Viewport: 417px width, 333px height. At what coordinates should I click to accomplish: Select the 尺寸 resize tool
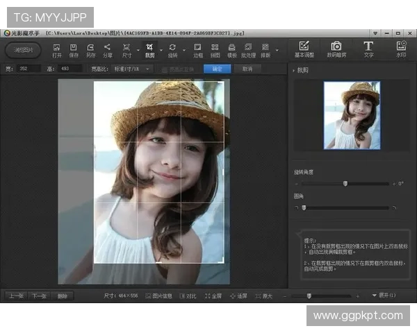coord(126,51)
